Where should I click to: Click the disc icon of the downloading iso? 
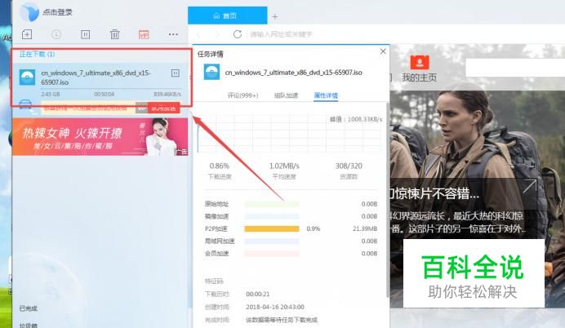(x=28, y=77)
